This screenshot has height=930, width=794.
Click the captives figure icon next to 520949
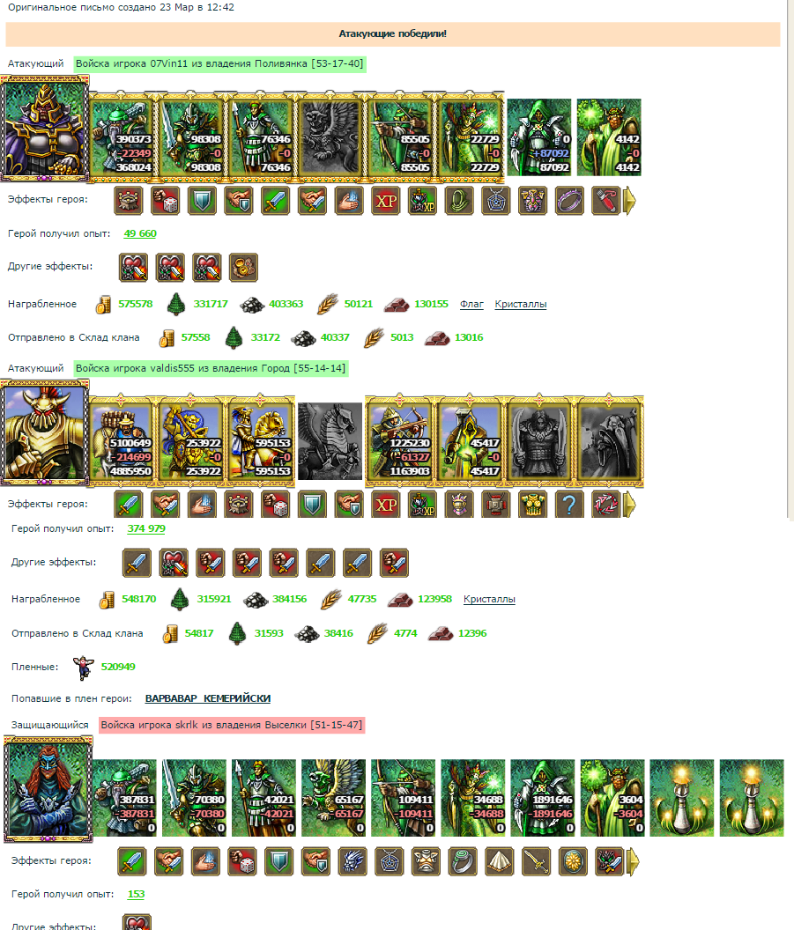coord(83,668)
